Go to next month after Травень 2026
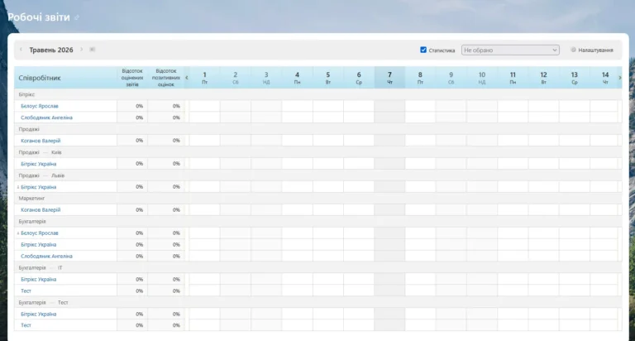 coord(81,50)
